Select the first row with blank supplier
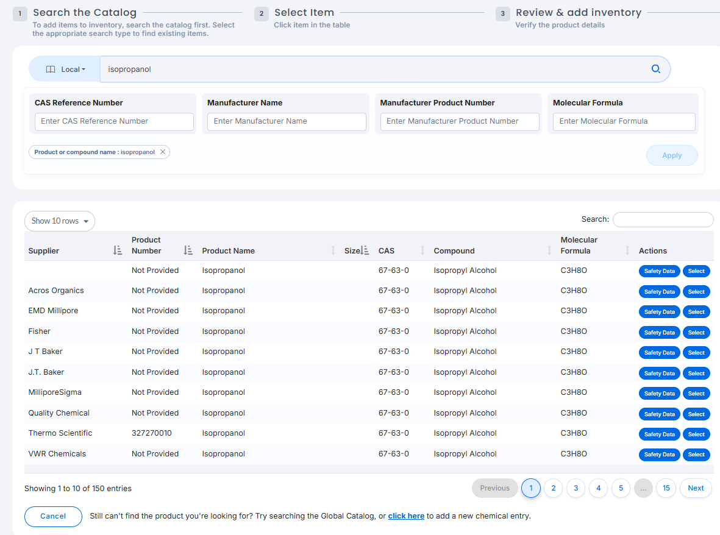This screenshot has height=535, width=720. 696,271
